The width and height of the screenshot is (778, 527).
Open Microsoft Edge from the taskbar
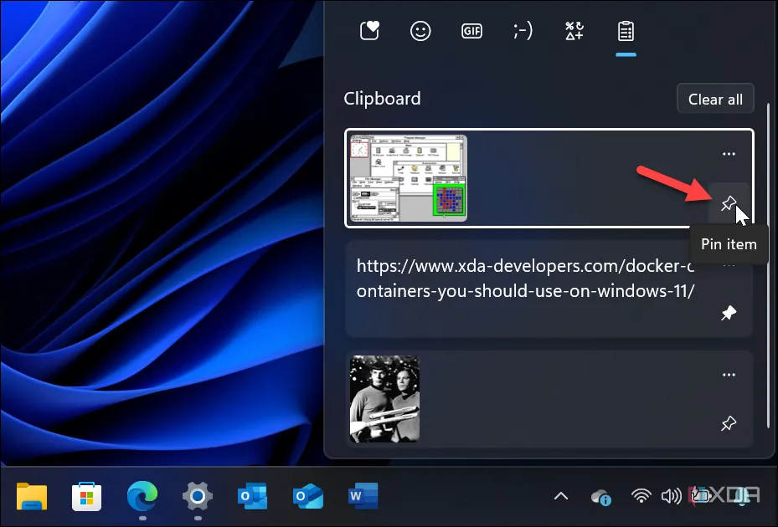pos(142,496)
